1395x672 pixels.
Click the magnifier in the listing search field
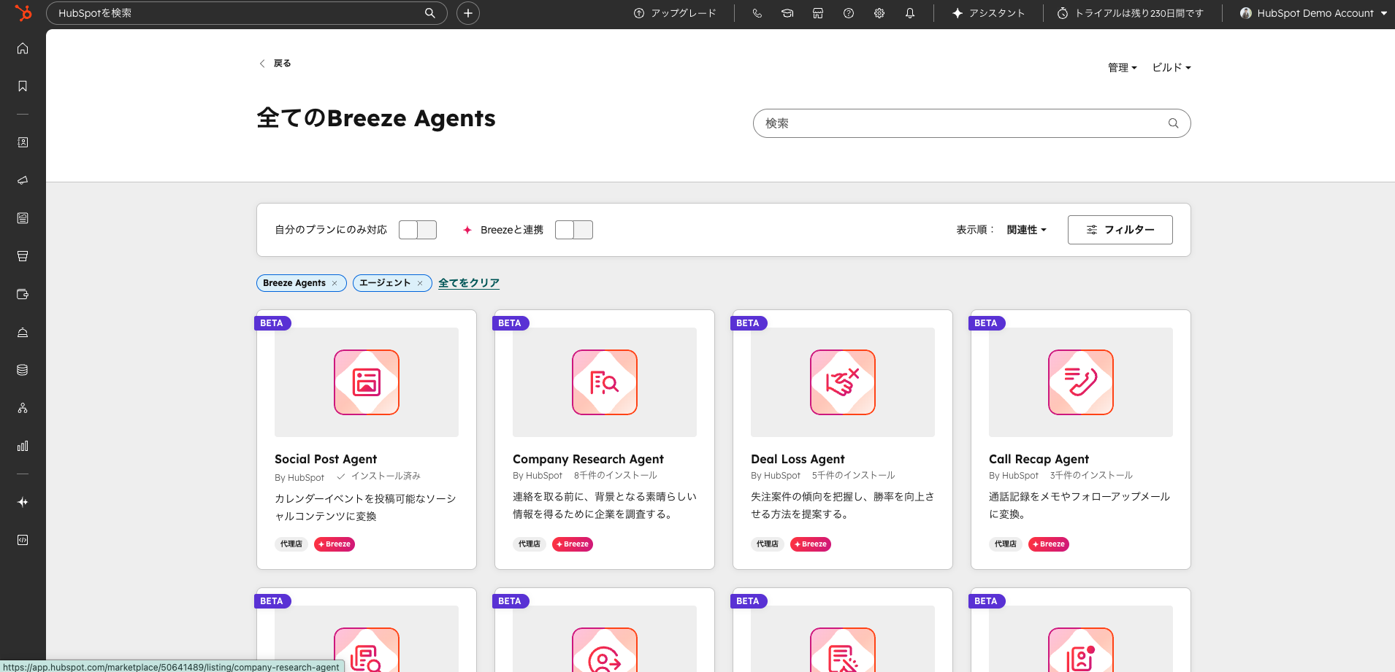click(x=1173, y=123)
